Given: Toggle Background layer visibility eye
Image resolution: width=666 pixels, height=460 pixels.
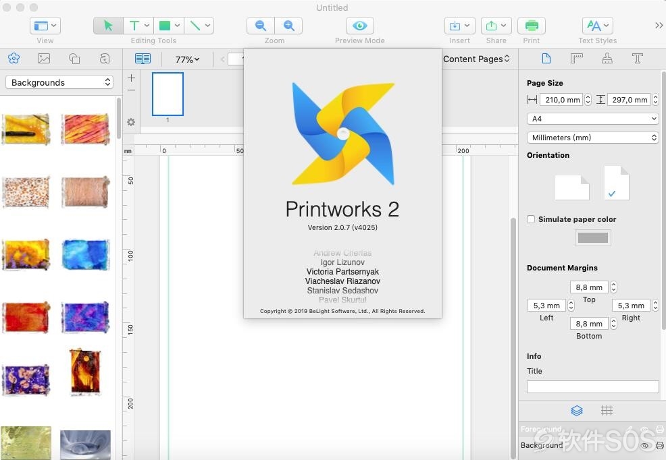Looking at the screenshot, I should [644, 446].
